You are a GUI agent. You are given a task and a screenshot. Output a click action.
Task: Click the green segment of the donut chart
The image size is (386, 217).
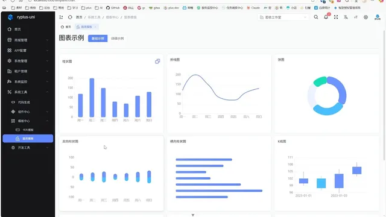(x=320, y=82)
